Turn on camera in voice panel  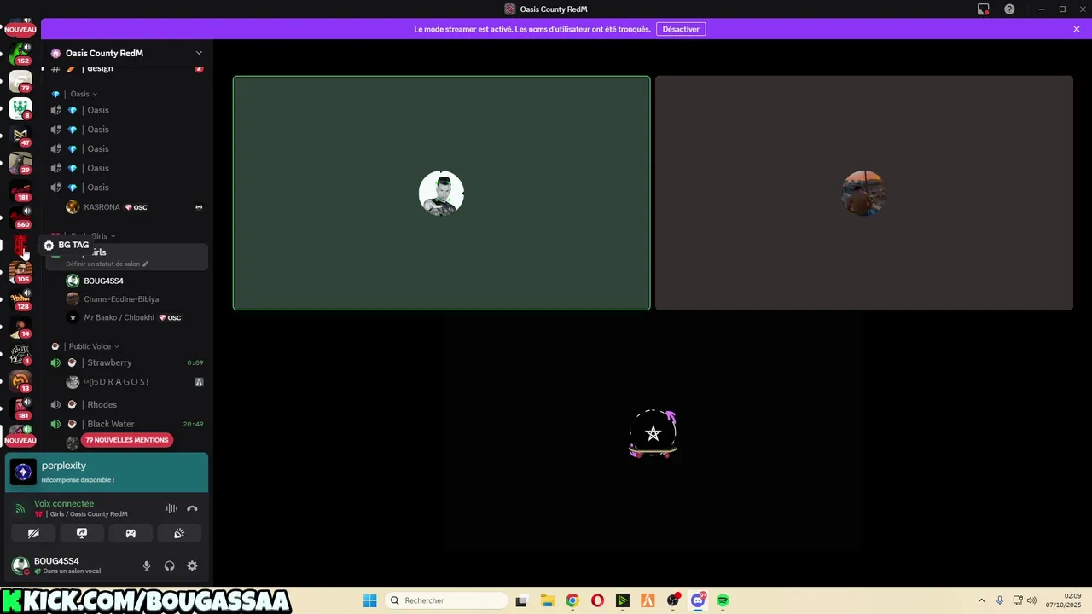point(33,533)
